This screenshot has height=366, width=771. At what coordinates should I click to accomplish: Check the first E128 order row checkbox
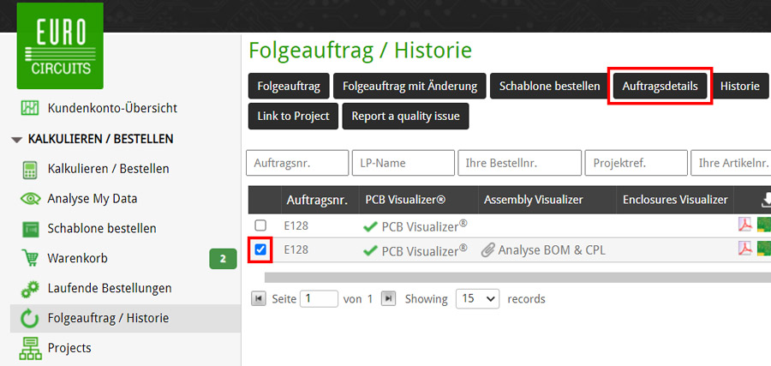pos(260,225)
